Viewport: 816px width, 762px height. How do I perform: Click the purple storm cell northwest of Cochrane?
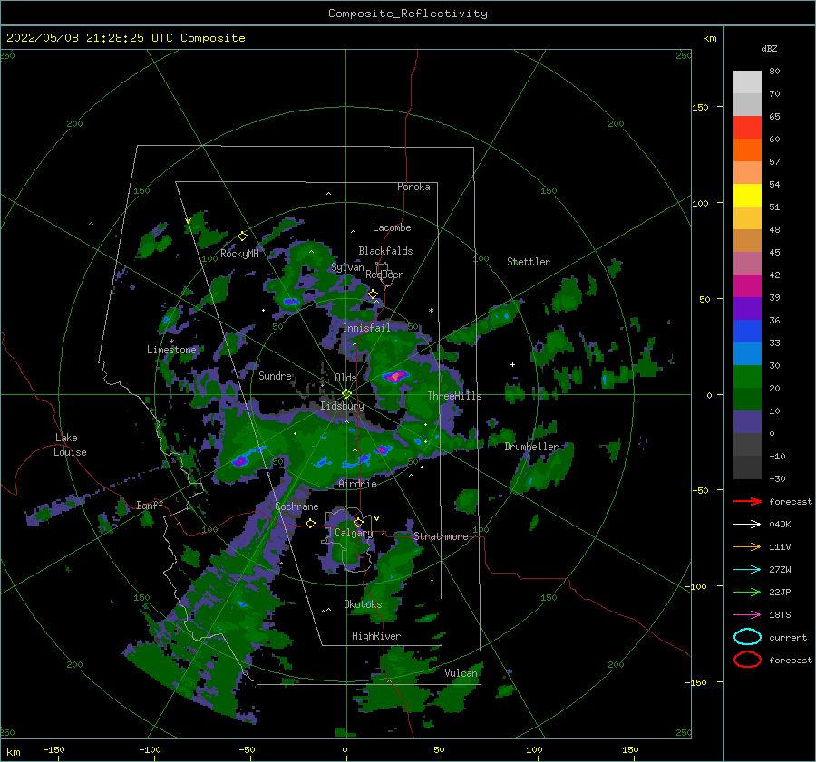[240, 460]
